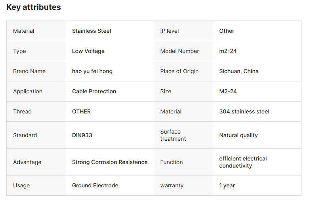
Task: Click the M2-24 size value
Action: tap(228, 91)
